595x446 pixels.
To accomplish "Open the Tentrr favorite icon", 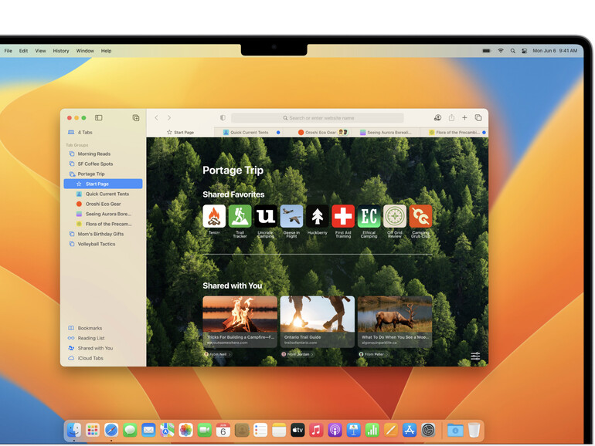I will [x=214, y=216].
